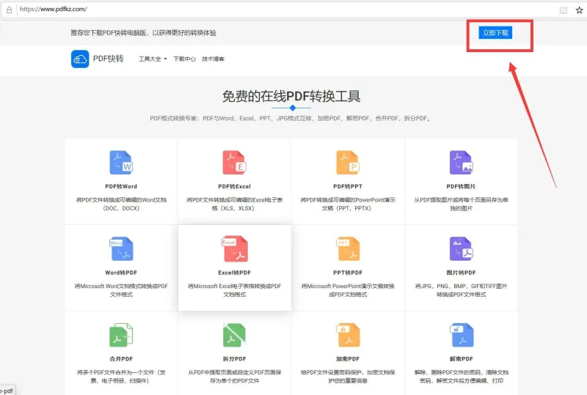
Task: Click the 将Microsoft Excel电子表格转换成PDF description
Action: pyautogui.click(x=234, y=290)
